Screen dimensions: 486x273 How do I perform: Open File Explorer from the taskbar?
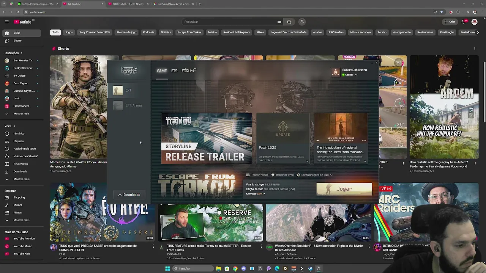click(218, 268)
